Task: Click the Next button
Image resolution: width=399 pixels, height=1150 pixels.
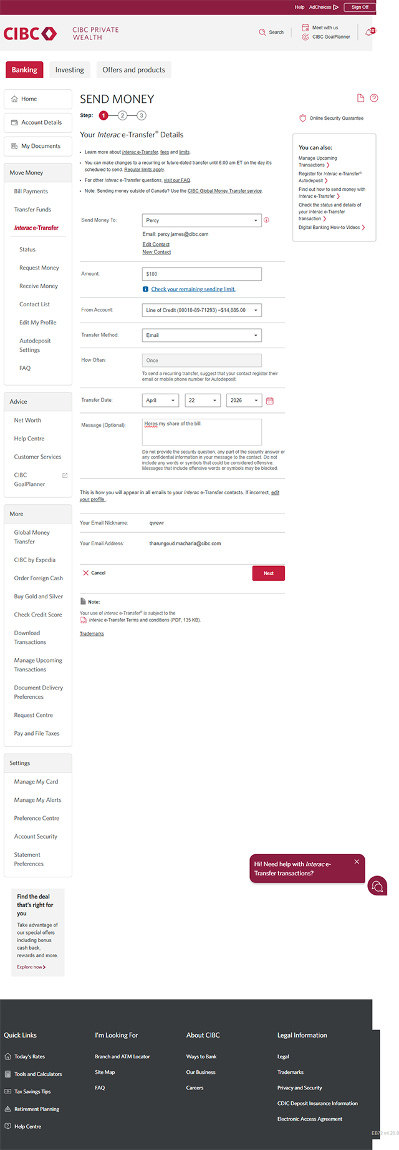Action: pos(269,573)
